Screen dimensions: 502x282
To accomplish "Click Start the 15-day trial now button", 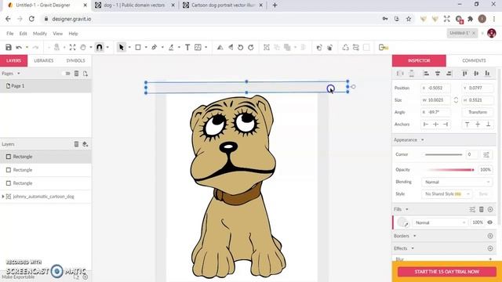I will pos(447,272).
